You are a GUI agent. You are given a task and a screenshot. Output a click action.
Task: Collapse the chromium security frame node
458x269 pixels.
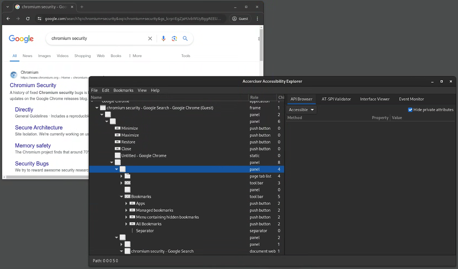97,108
